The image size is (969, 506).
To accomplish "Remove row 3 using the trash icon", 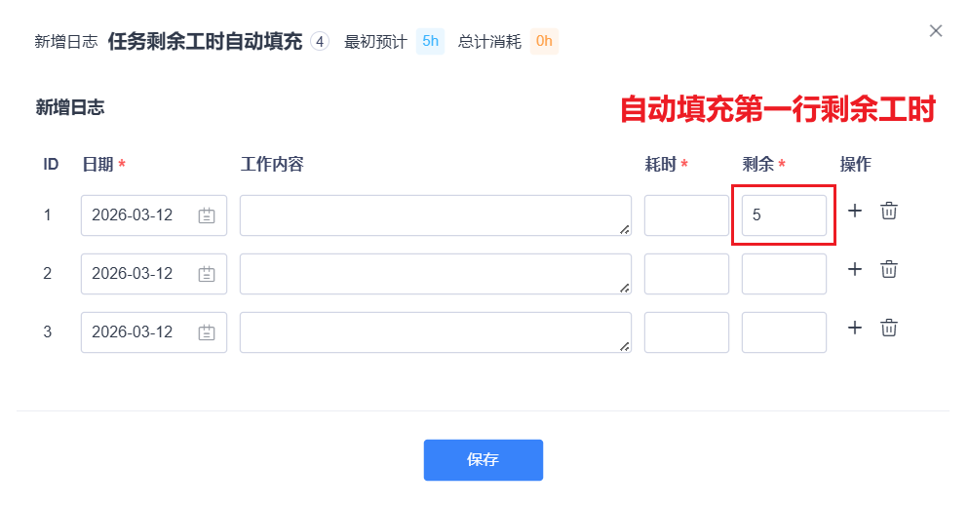I will point(889,328).
